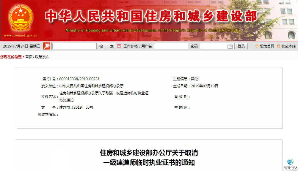The image size is (298, 171).
Task: Go to 政策发布 in breadcrumb
Action: [x=42, y=57]
